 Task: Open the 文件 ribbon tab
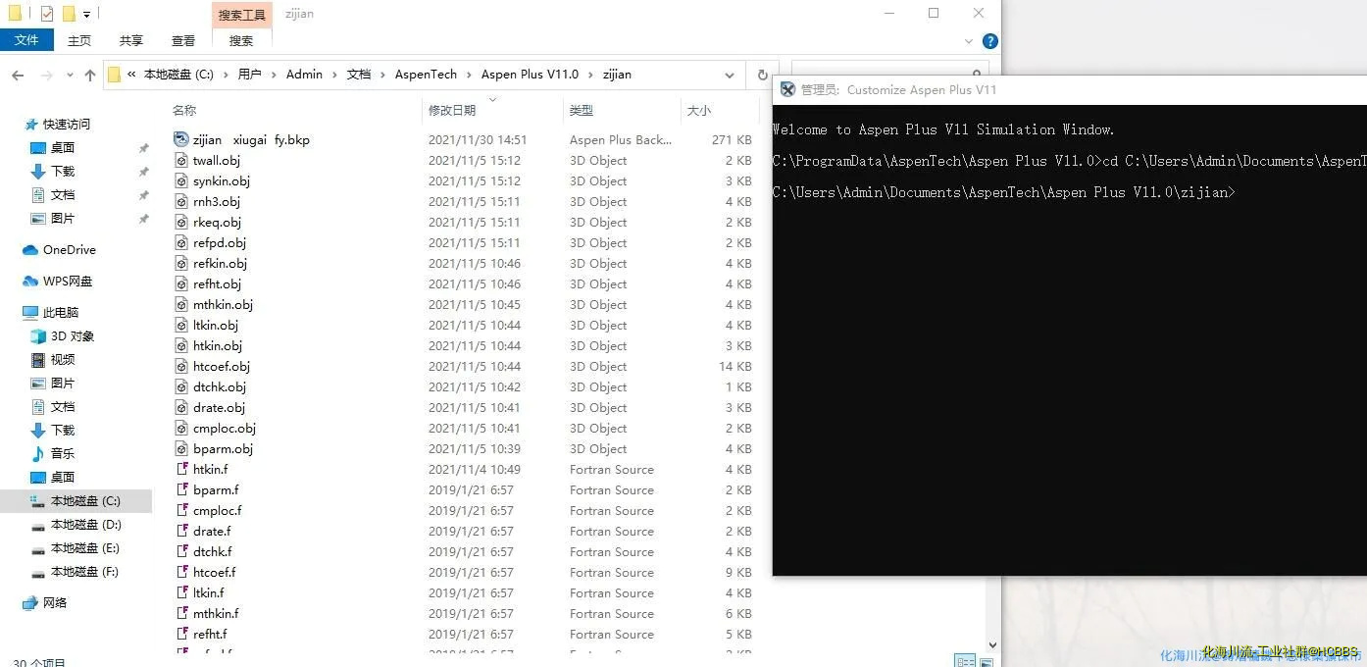(26, 40)
